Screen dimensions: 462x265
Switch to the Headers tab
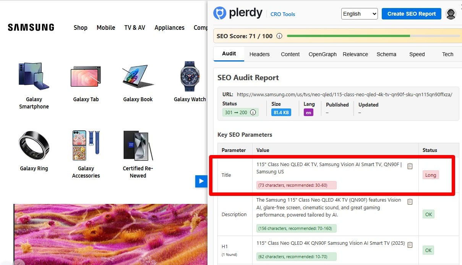coord(259,54)
